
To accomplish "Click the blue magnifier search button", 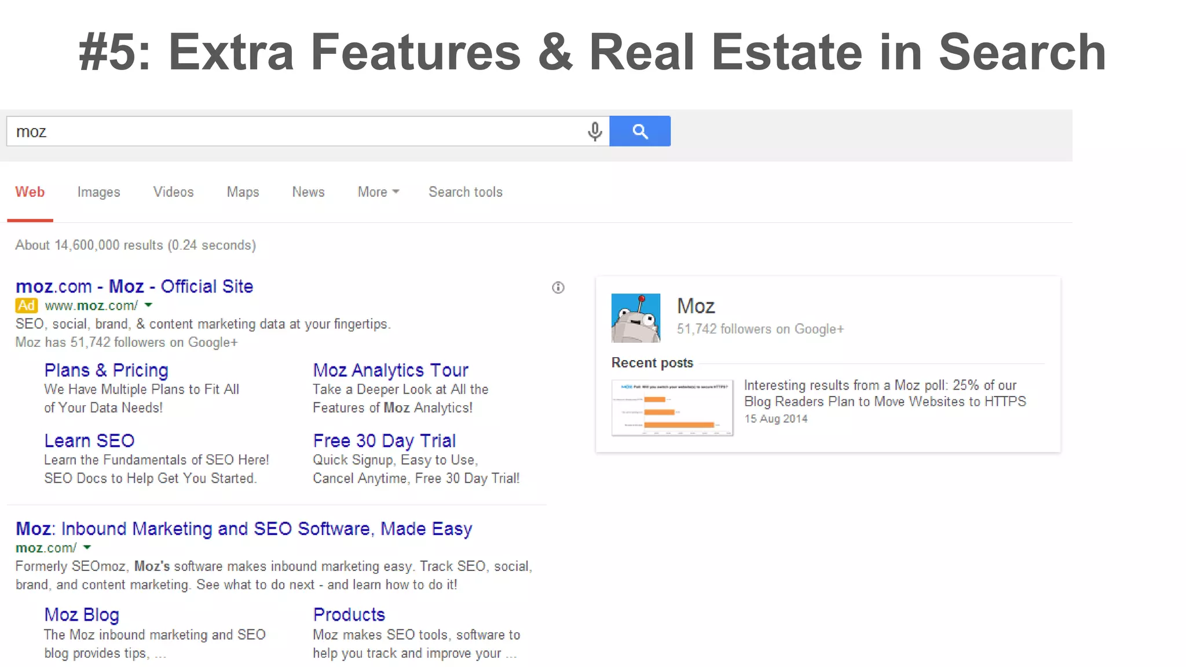I will [x=640, y=131].
